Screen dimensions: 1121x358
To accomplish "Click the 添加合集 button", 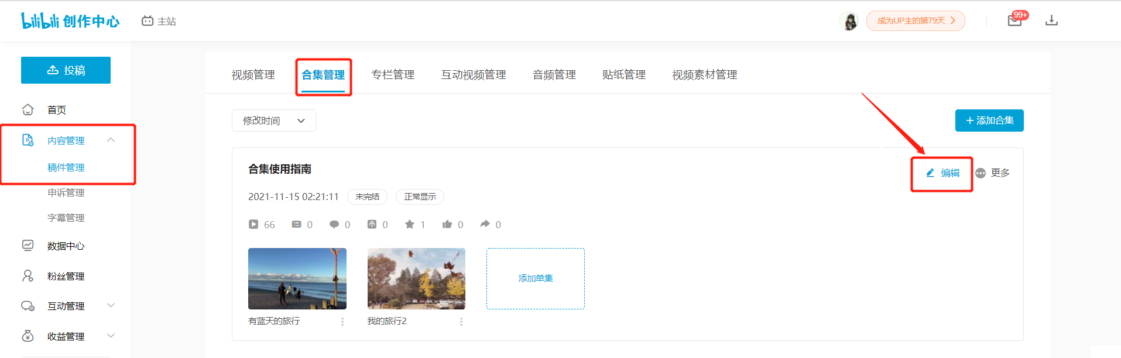I will click(989, 121).
